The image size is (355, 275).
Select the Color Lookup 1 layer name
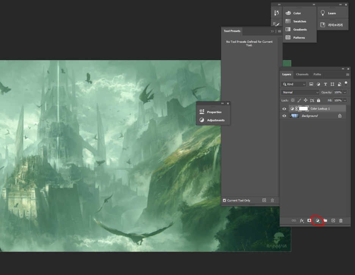click(x=320, y=109)
